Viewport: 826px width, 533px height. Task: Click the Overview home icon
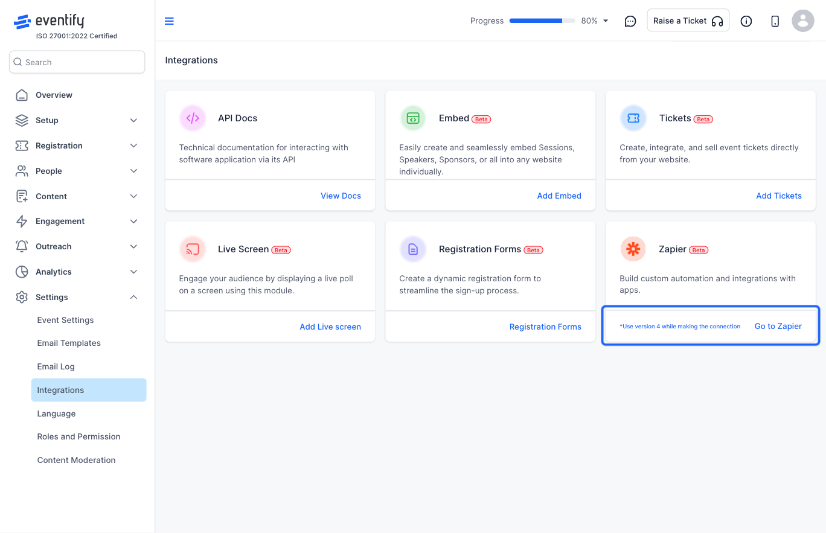(x=22, y=95)
